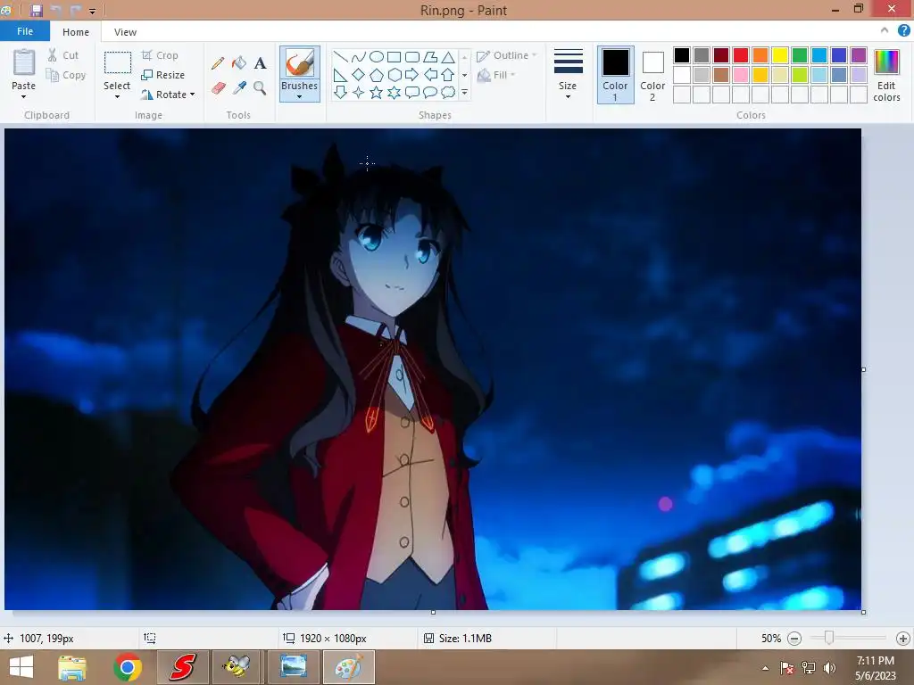Click the Resize button
The width and height of the screenshot is (914, 685).
click(163, 75)
